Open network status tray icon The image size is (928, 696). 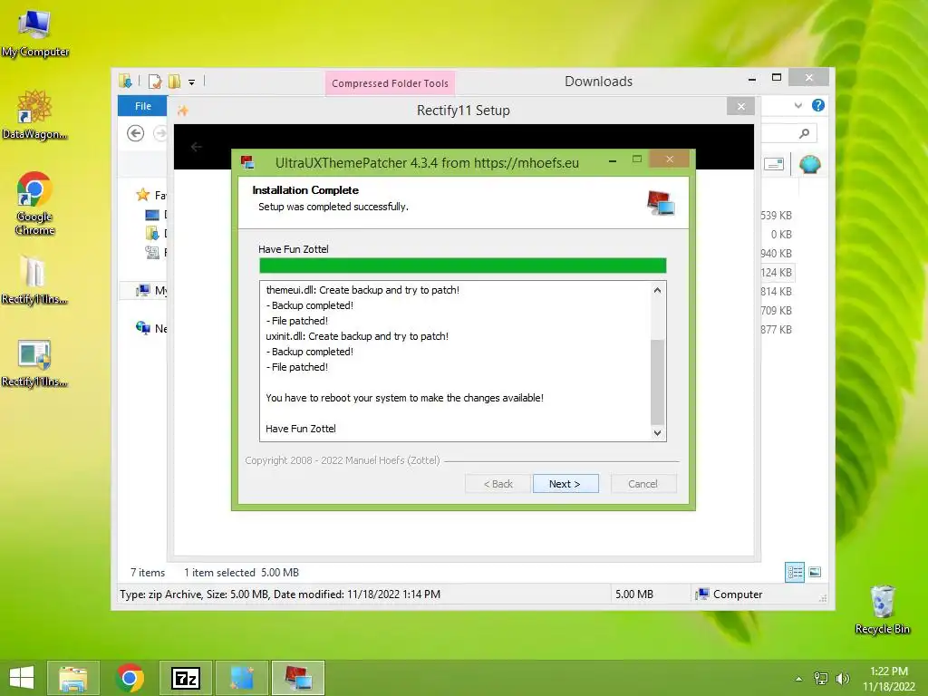click(x=820, y=679)
